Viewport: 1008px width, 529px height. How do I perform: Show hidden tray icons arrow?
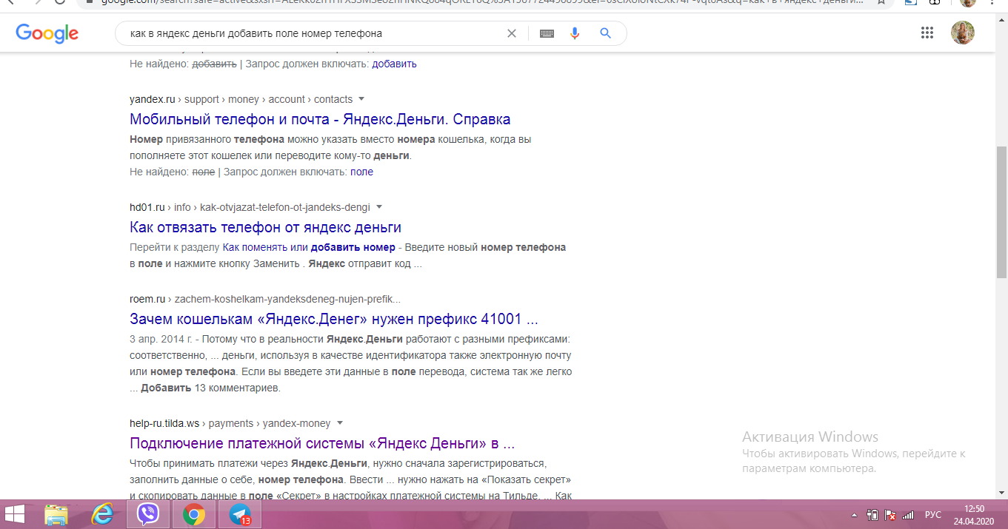click(x=855, y=515)
